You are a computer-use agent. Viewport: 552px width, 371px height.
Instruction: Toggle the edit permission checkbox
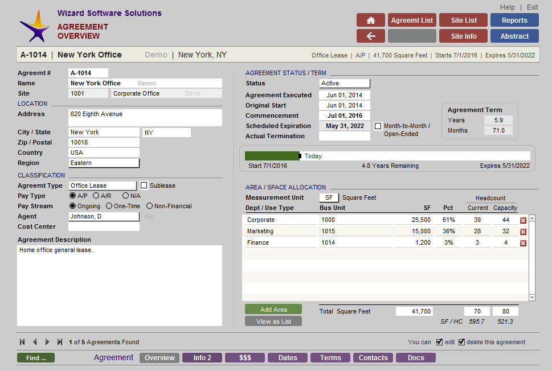pos(439,342)
